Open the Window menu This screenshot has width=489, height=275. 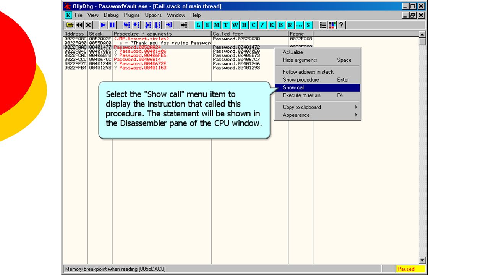(x=176, y=15)
